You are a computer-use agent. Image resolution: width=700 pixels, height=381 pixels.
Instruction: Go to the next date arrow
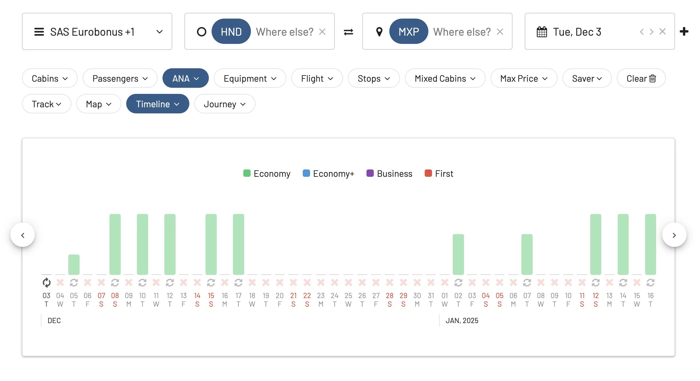pyautogui.click(x=652, y=32)
